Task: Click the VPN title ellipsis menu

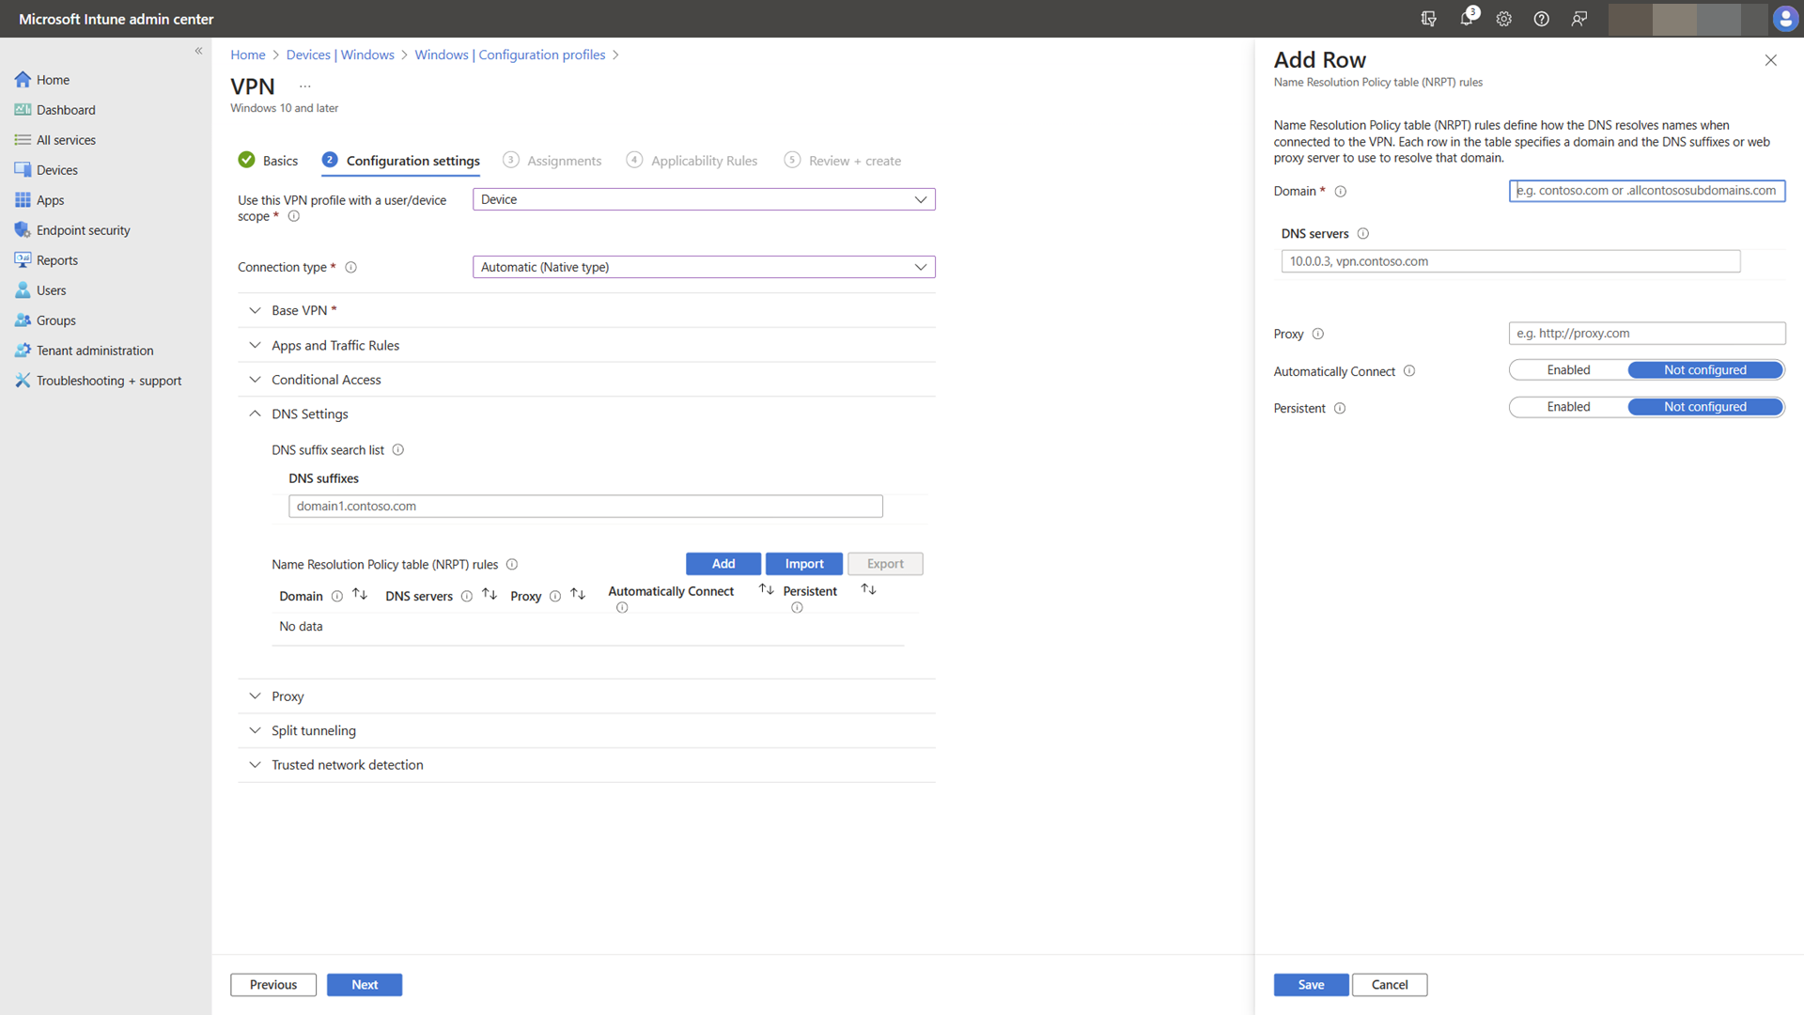Action: point(304,86)
